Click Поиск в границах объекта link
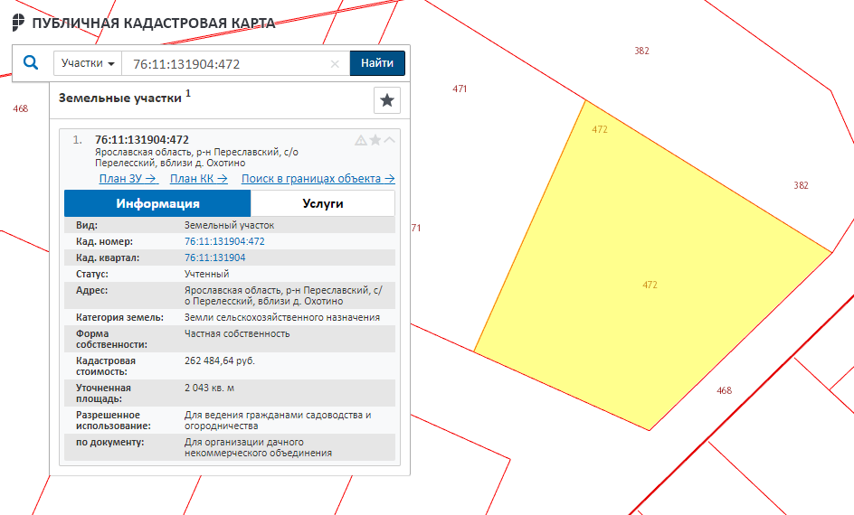Viewport: 854px width, 515px height. pos(318,178)
